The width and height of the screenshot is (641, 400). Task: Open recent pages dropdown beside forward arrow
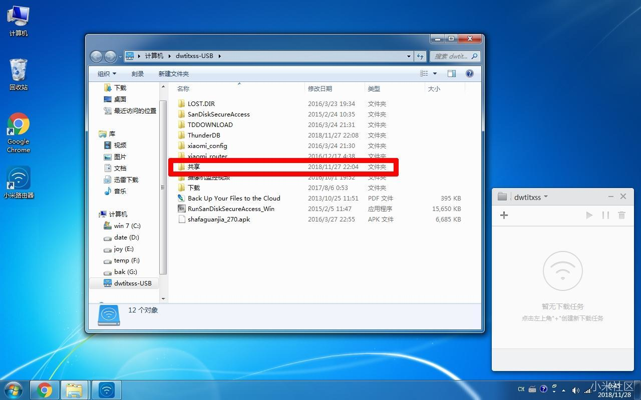point(120,56)
